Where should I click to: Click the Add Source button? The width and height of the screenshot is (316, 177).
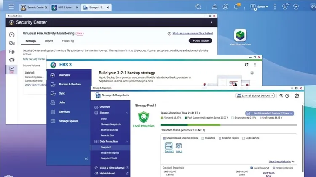pyautogui.click(x=200, y=41)
